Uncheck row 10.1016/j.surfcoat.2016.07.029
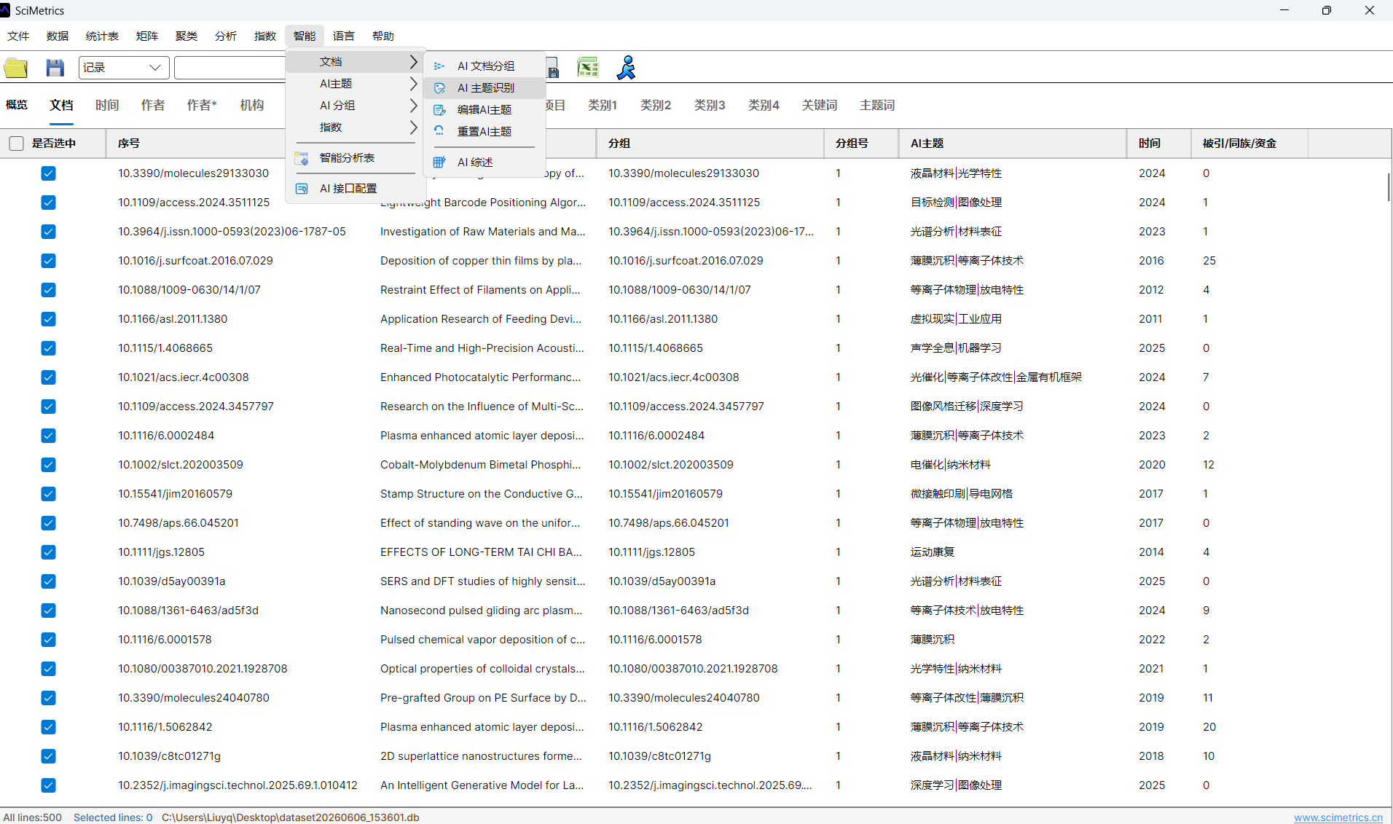1393x824 pixels. (49, 261)
